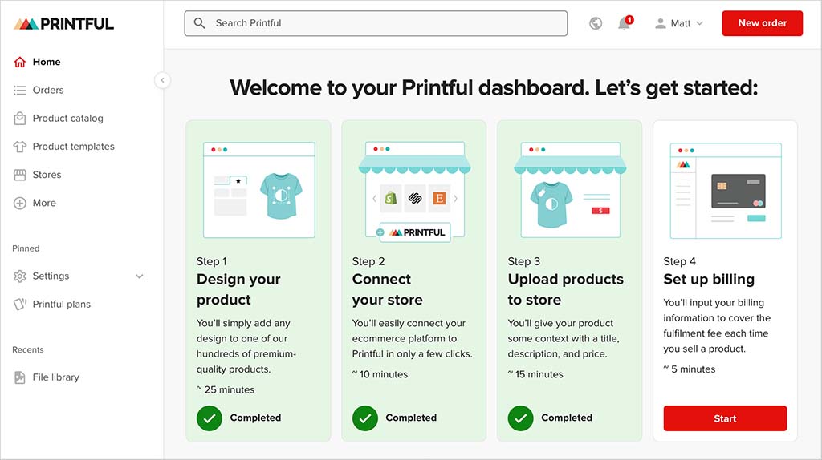Click the search magnifier icon
Screen dimensions: 822x460
point(199,23)
